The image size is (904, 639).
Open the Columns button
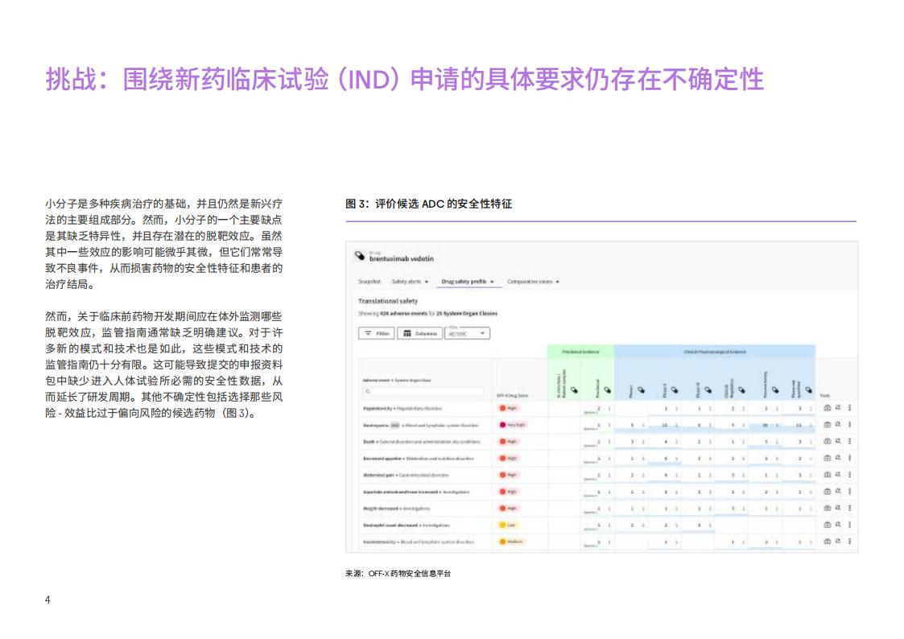coord(419,333)
